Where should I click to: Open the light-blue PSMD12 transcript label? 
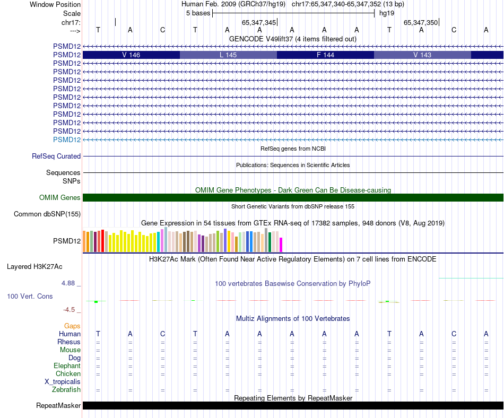click(67, 140)
